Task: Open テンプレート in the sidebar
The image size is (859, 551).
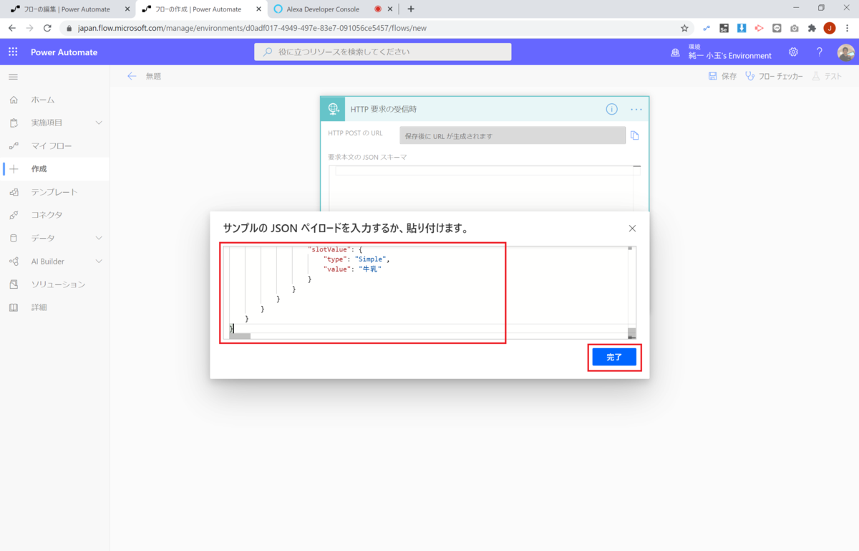Action: coord(54,192)
